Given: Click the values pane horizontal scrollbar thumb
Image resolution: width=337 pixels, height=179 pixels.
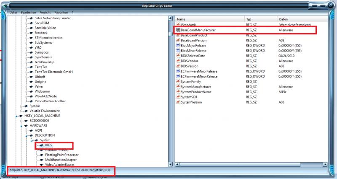Looking at the screenshot, I should point(240,164).
